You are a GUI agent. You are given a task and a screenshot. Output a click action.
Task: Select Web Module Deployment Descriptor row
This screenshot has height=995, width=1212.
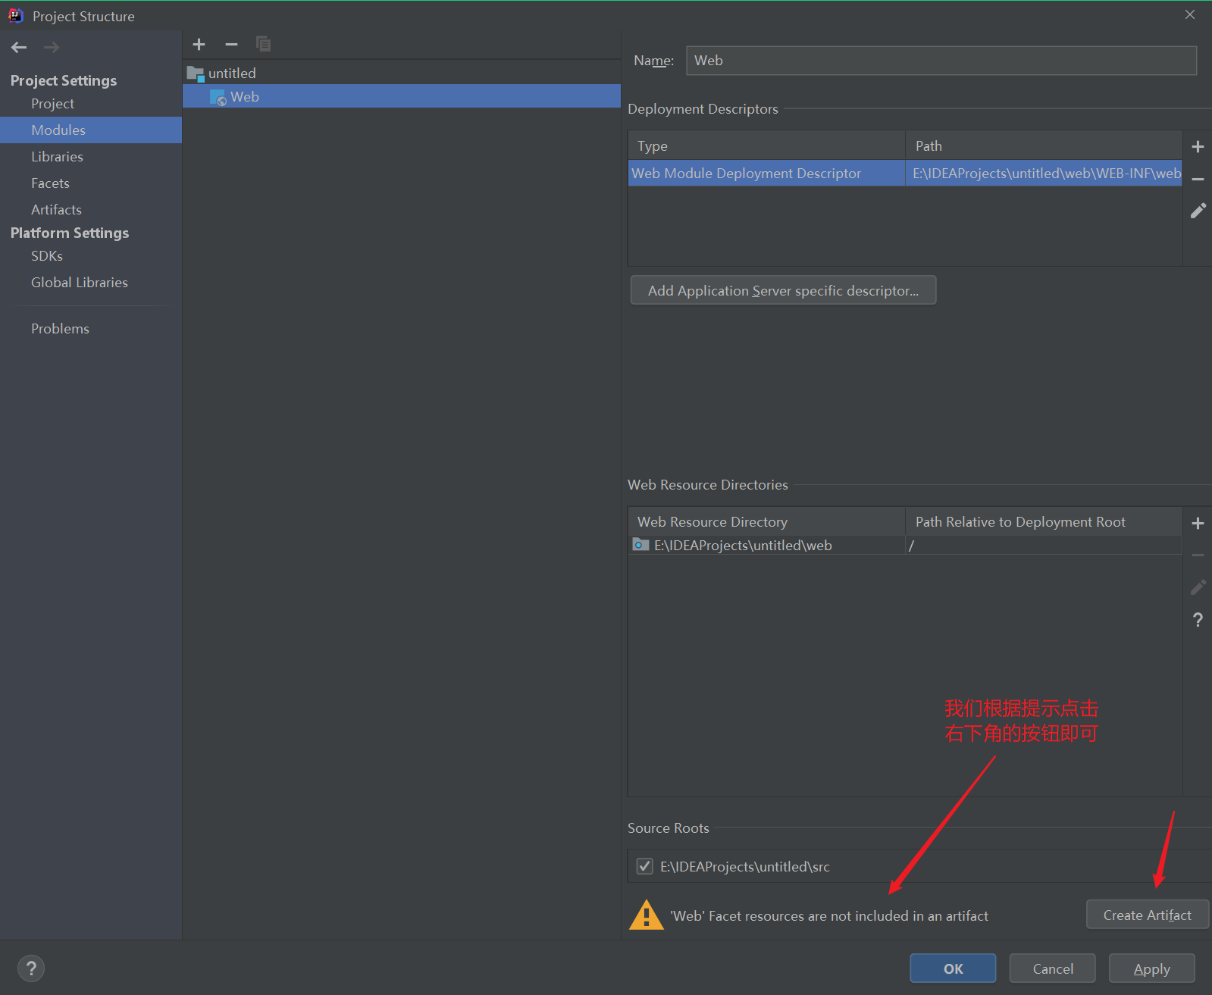[905, 173]
